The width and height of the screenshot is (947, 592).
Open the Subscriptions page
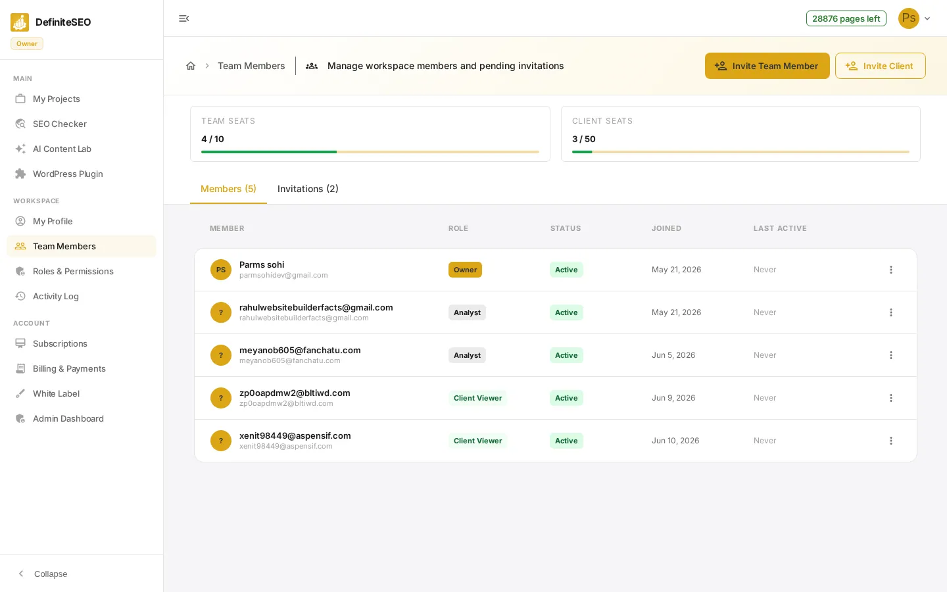pyautogui.click(x=82, y=343)
